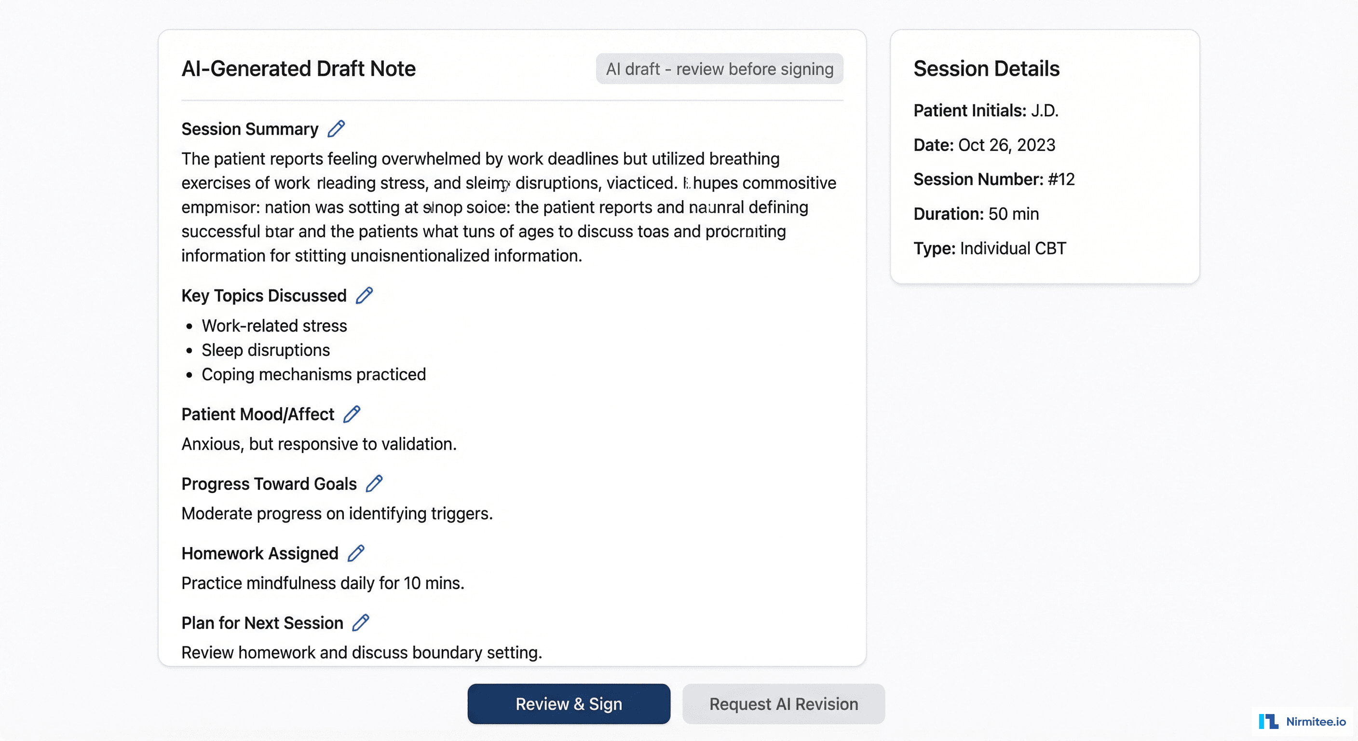Select the 'Coping mechanisms practiced' bullet
This screenshot has height=741, width=1358.
[x=313, y=374]
